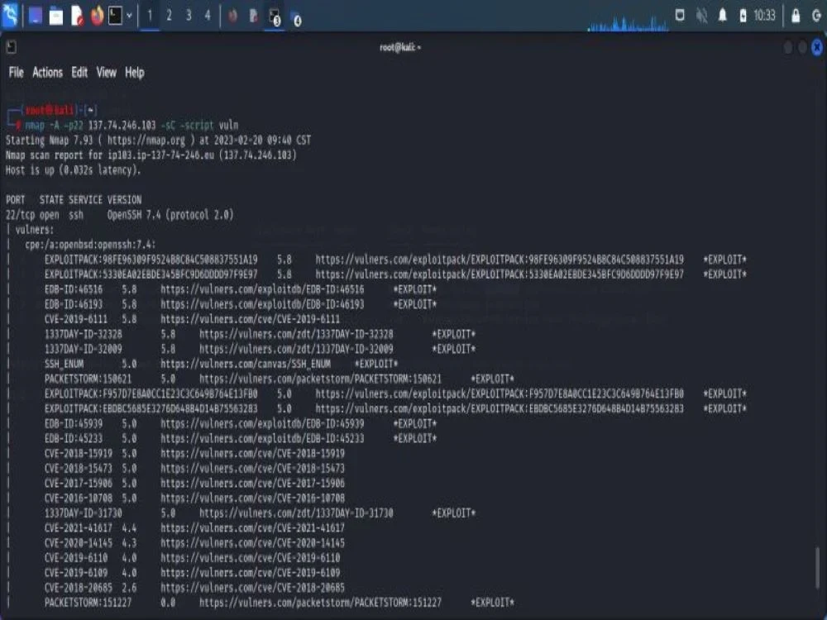Select the red round app in taskbar
Screen dimensions: 827x620
(232, 17)
